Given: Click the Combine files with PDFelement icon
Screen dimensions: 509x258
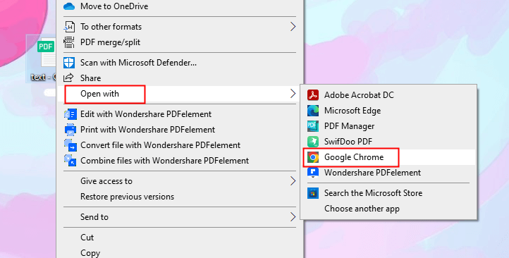Looking at the screenshot, I should pos(70,161).
